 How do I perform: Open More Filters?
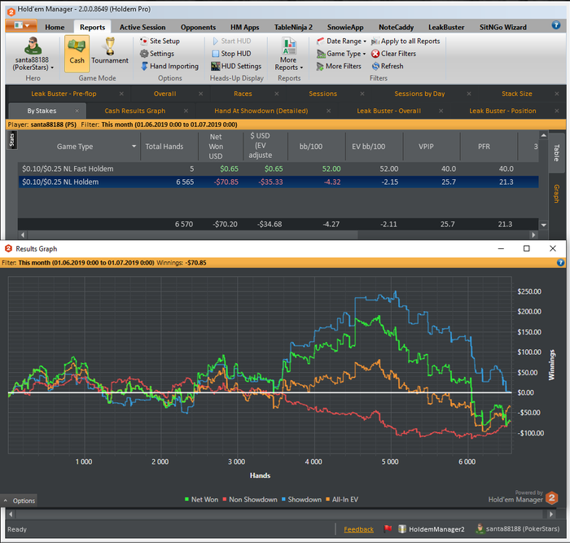click(339, 66)
